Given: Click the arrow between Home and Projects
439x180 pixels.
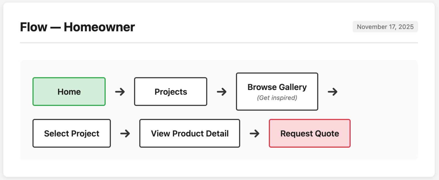Looking at the screenshot, I should tap(120, 92).
